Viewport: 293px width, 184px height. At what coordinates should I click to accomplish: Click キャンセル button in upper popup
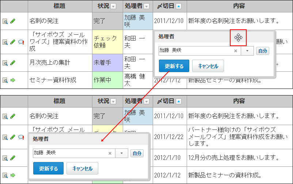coord(208,66)
